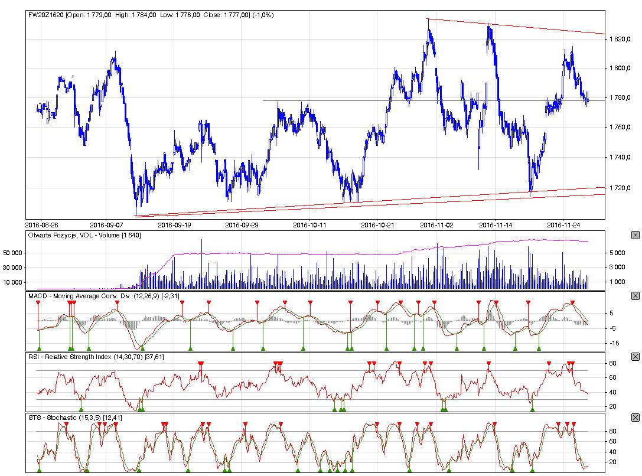Image resolution: width=642 pixels, height=476 pixels.
Task: Click the 30 000 open interest axis label
Action: [12, 268]
